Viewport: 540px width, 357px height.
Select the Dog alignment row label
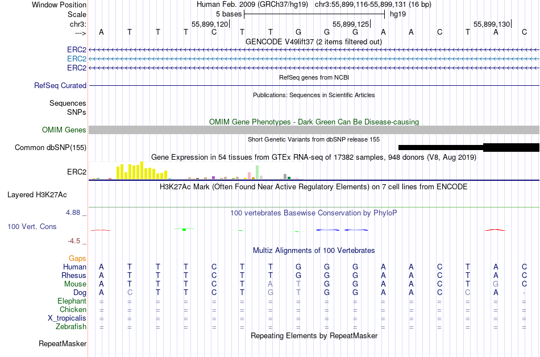[x=80, y=293]
